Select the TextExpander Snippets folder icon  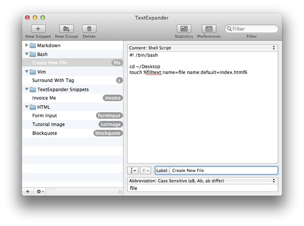[x=32, y=89]
